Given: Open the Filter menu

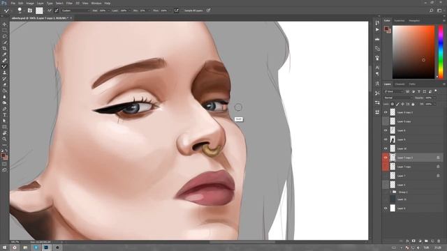Looking at the screenshot, I should [69, 3].
